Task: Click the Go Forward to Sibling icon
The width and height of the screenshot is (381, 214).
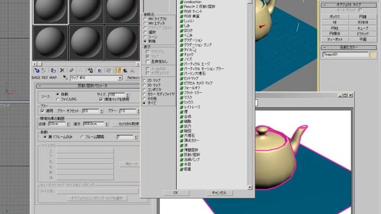Action: pos(132,70)
